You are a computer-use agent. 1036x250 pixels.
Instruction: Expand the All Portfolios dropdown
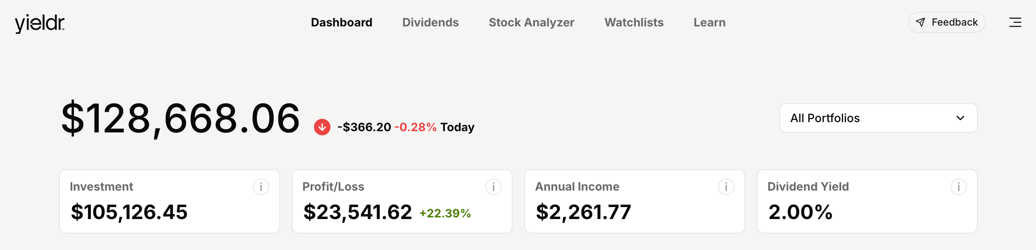click(878, 118)
